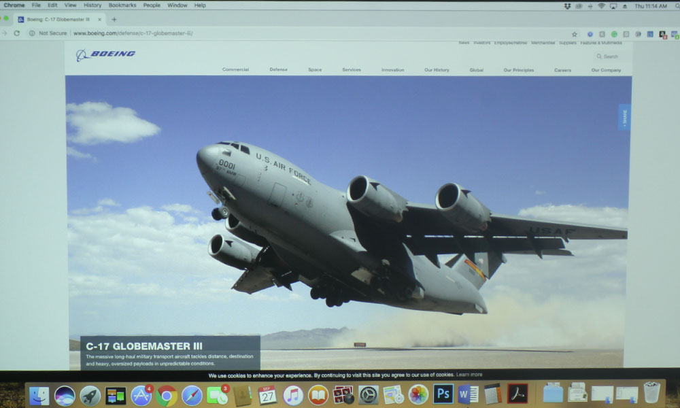Open iTunes from the dock
This screenshot has width=680, height=408.
coord(293,395)
